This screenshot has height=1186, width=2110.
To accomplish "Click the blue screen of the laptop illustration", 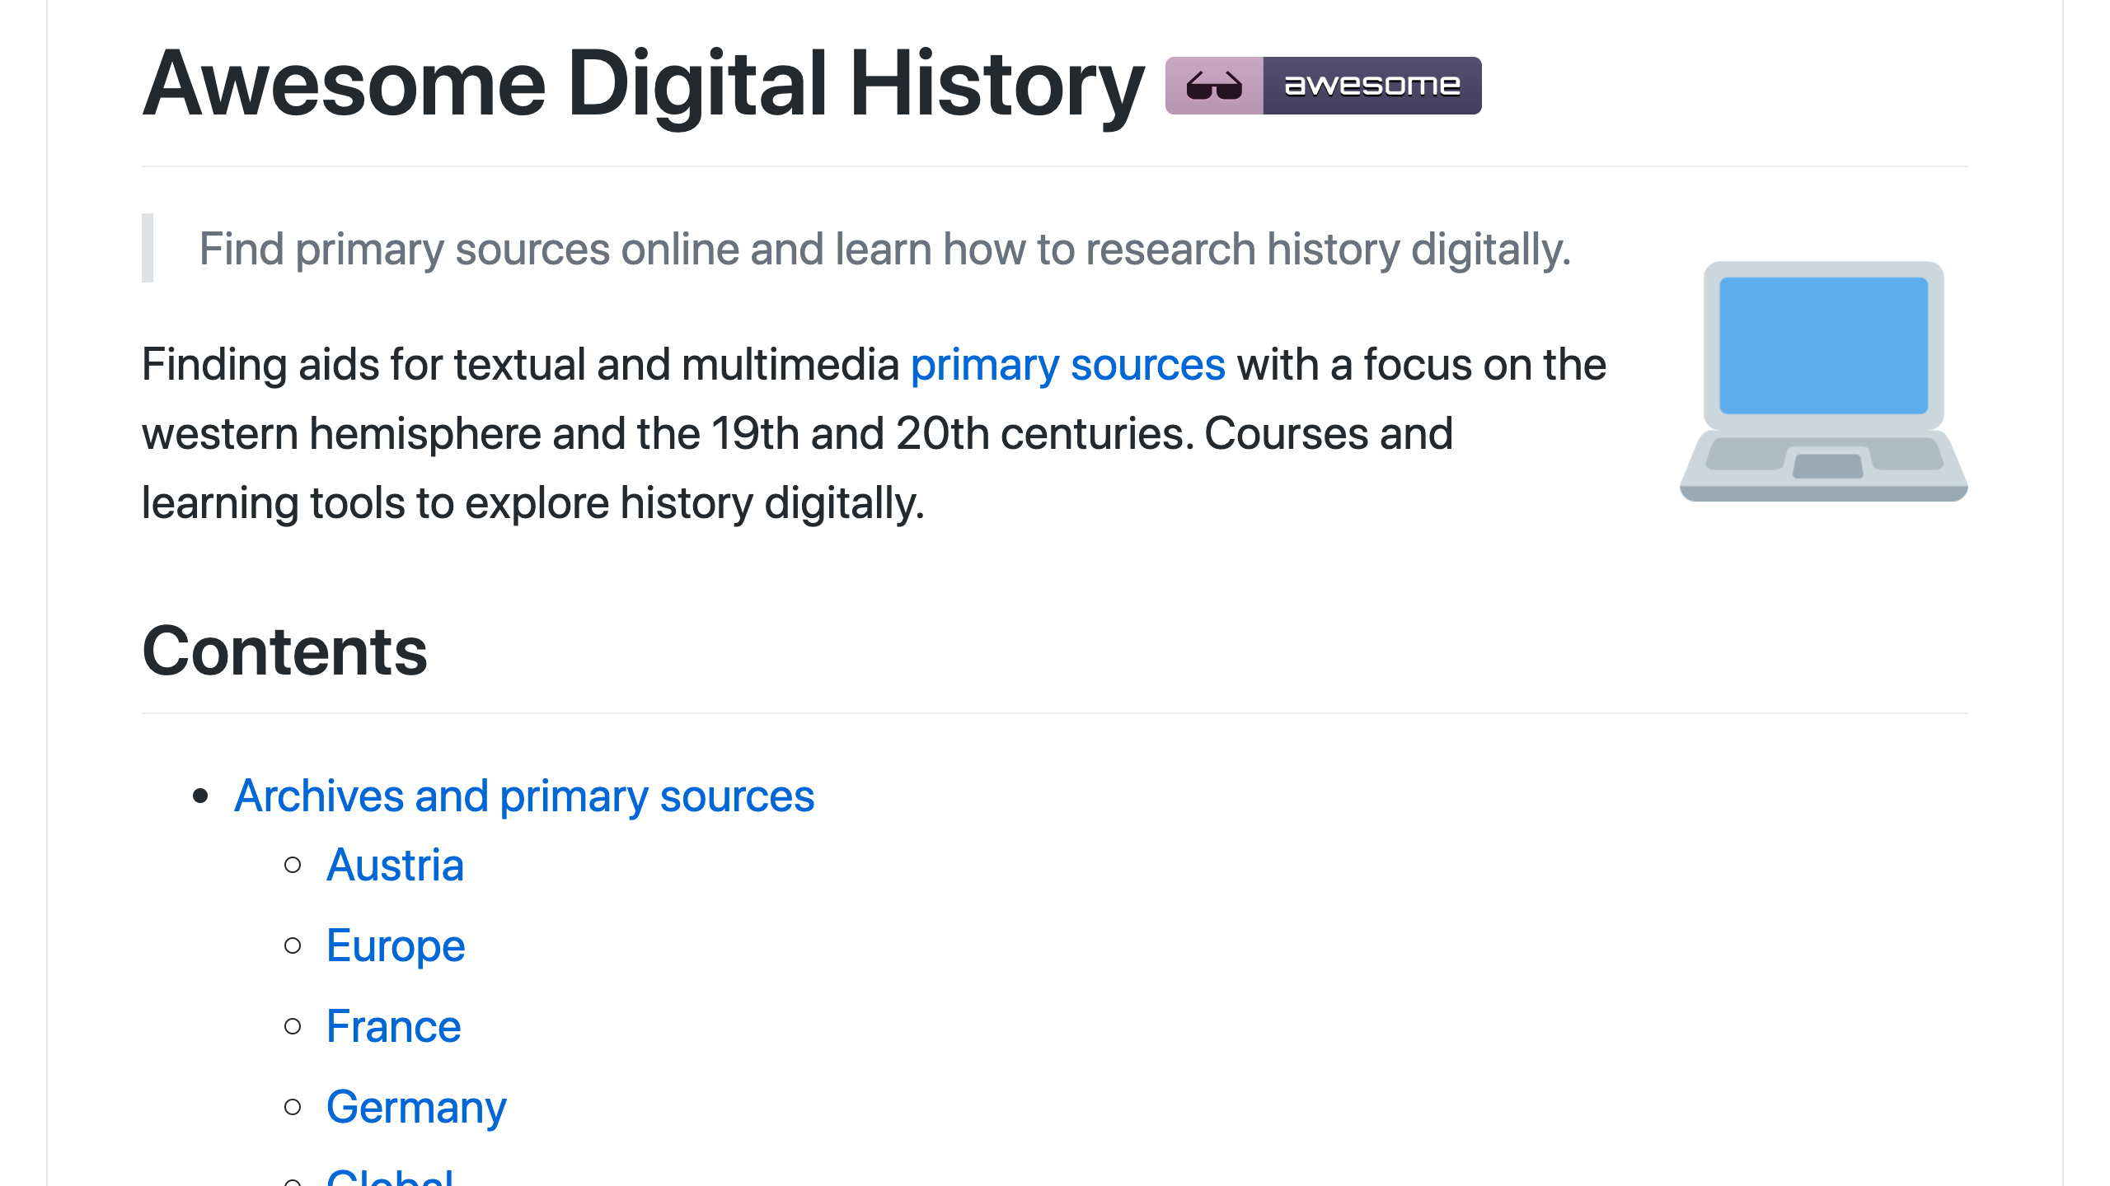I will [1823, 345].
